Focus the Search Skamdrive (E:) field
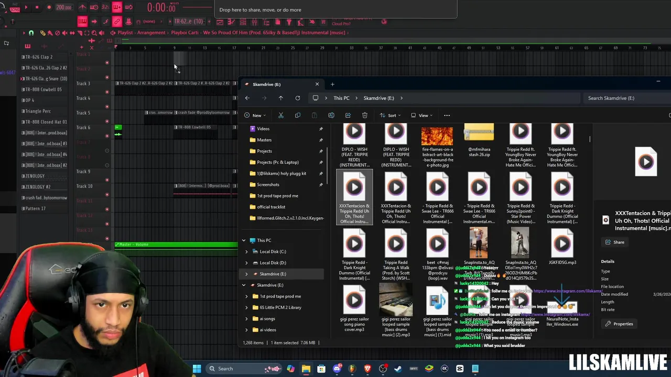 (x=626, y=98)
